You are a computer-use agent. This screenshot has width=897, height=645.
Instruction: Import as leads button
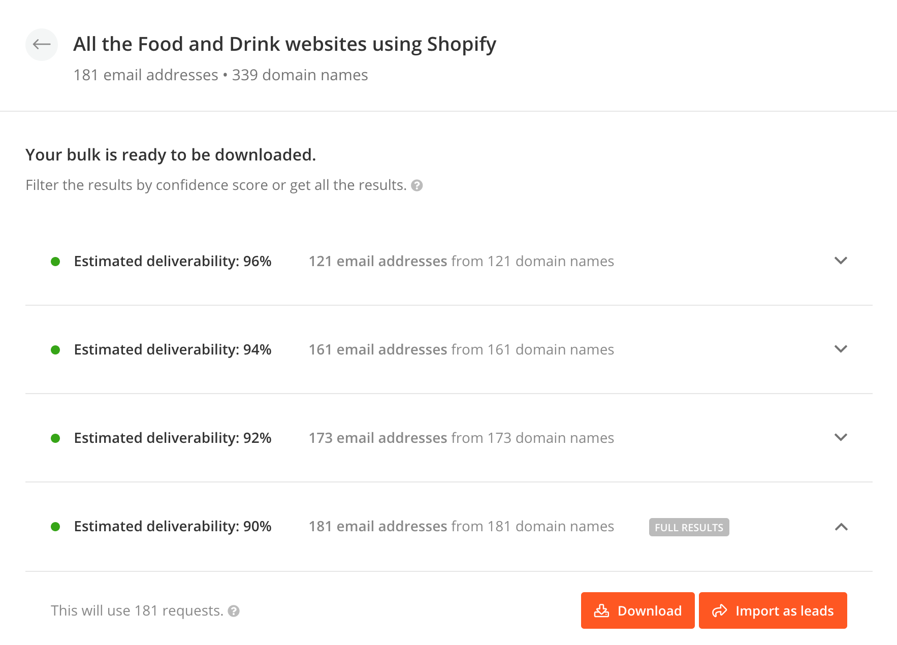click(x=773, y=610)
